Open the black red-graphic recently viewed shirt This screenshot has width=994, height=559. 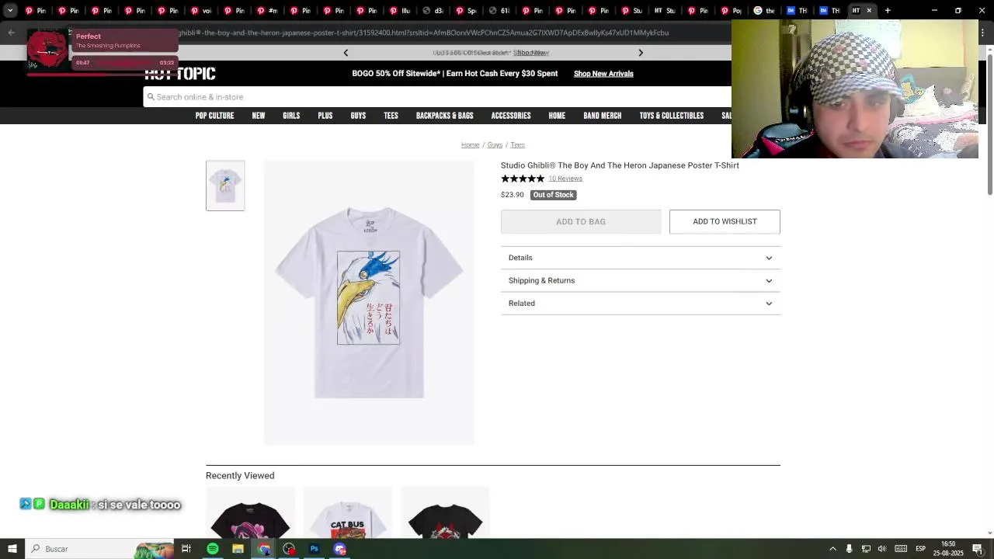pos(445,512)
